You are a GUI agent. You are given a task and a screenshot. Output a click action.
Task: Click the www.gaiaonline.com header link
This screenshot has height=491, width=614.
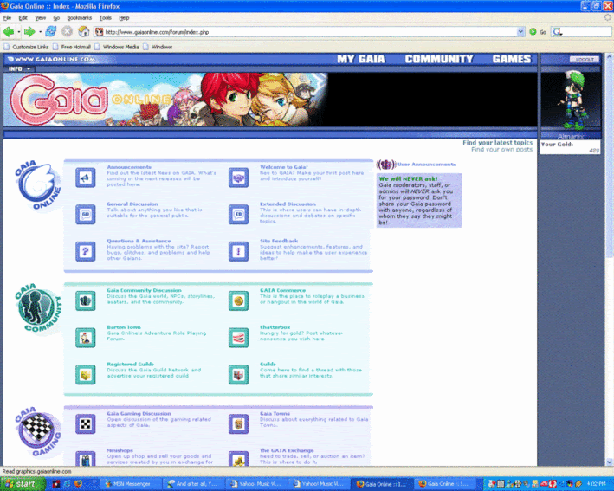[52, 59]
